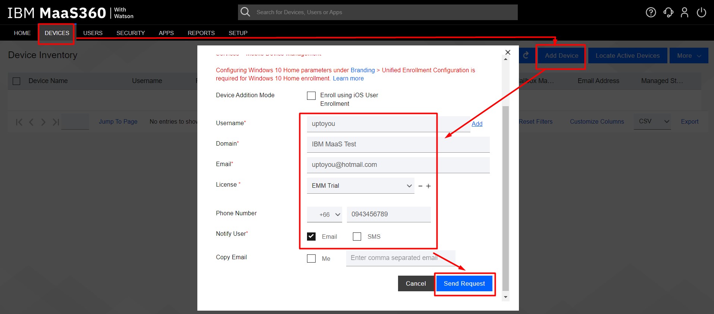Go to last page icon

coord(56,122)
